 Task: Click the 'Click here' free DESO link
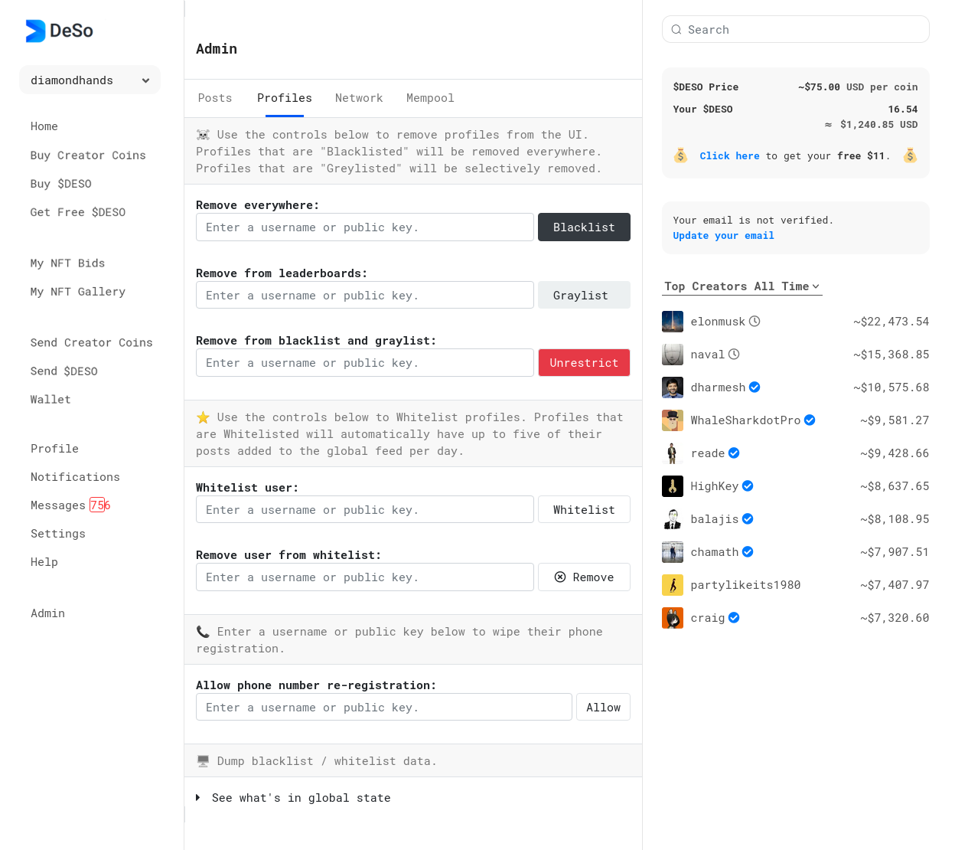pyautogui.click(x=729, y=156)
